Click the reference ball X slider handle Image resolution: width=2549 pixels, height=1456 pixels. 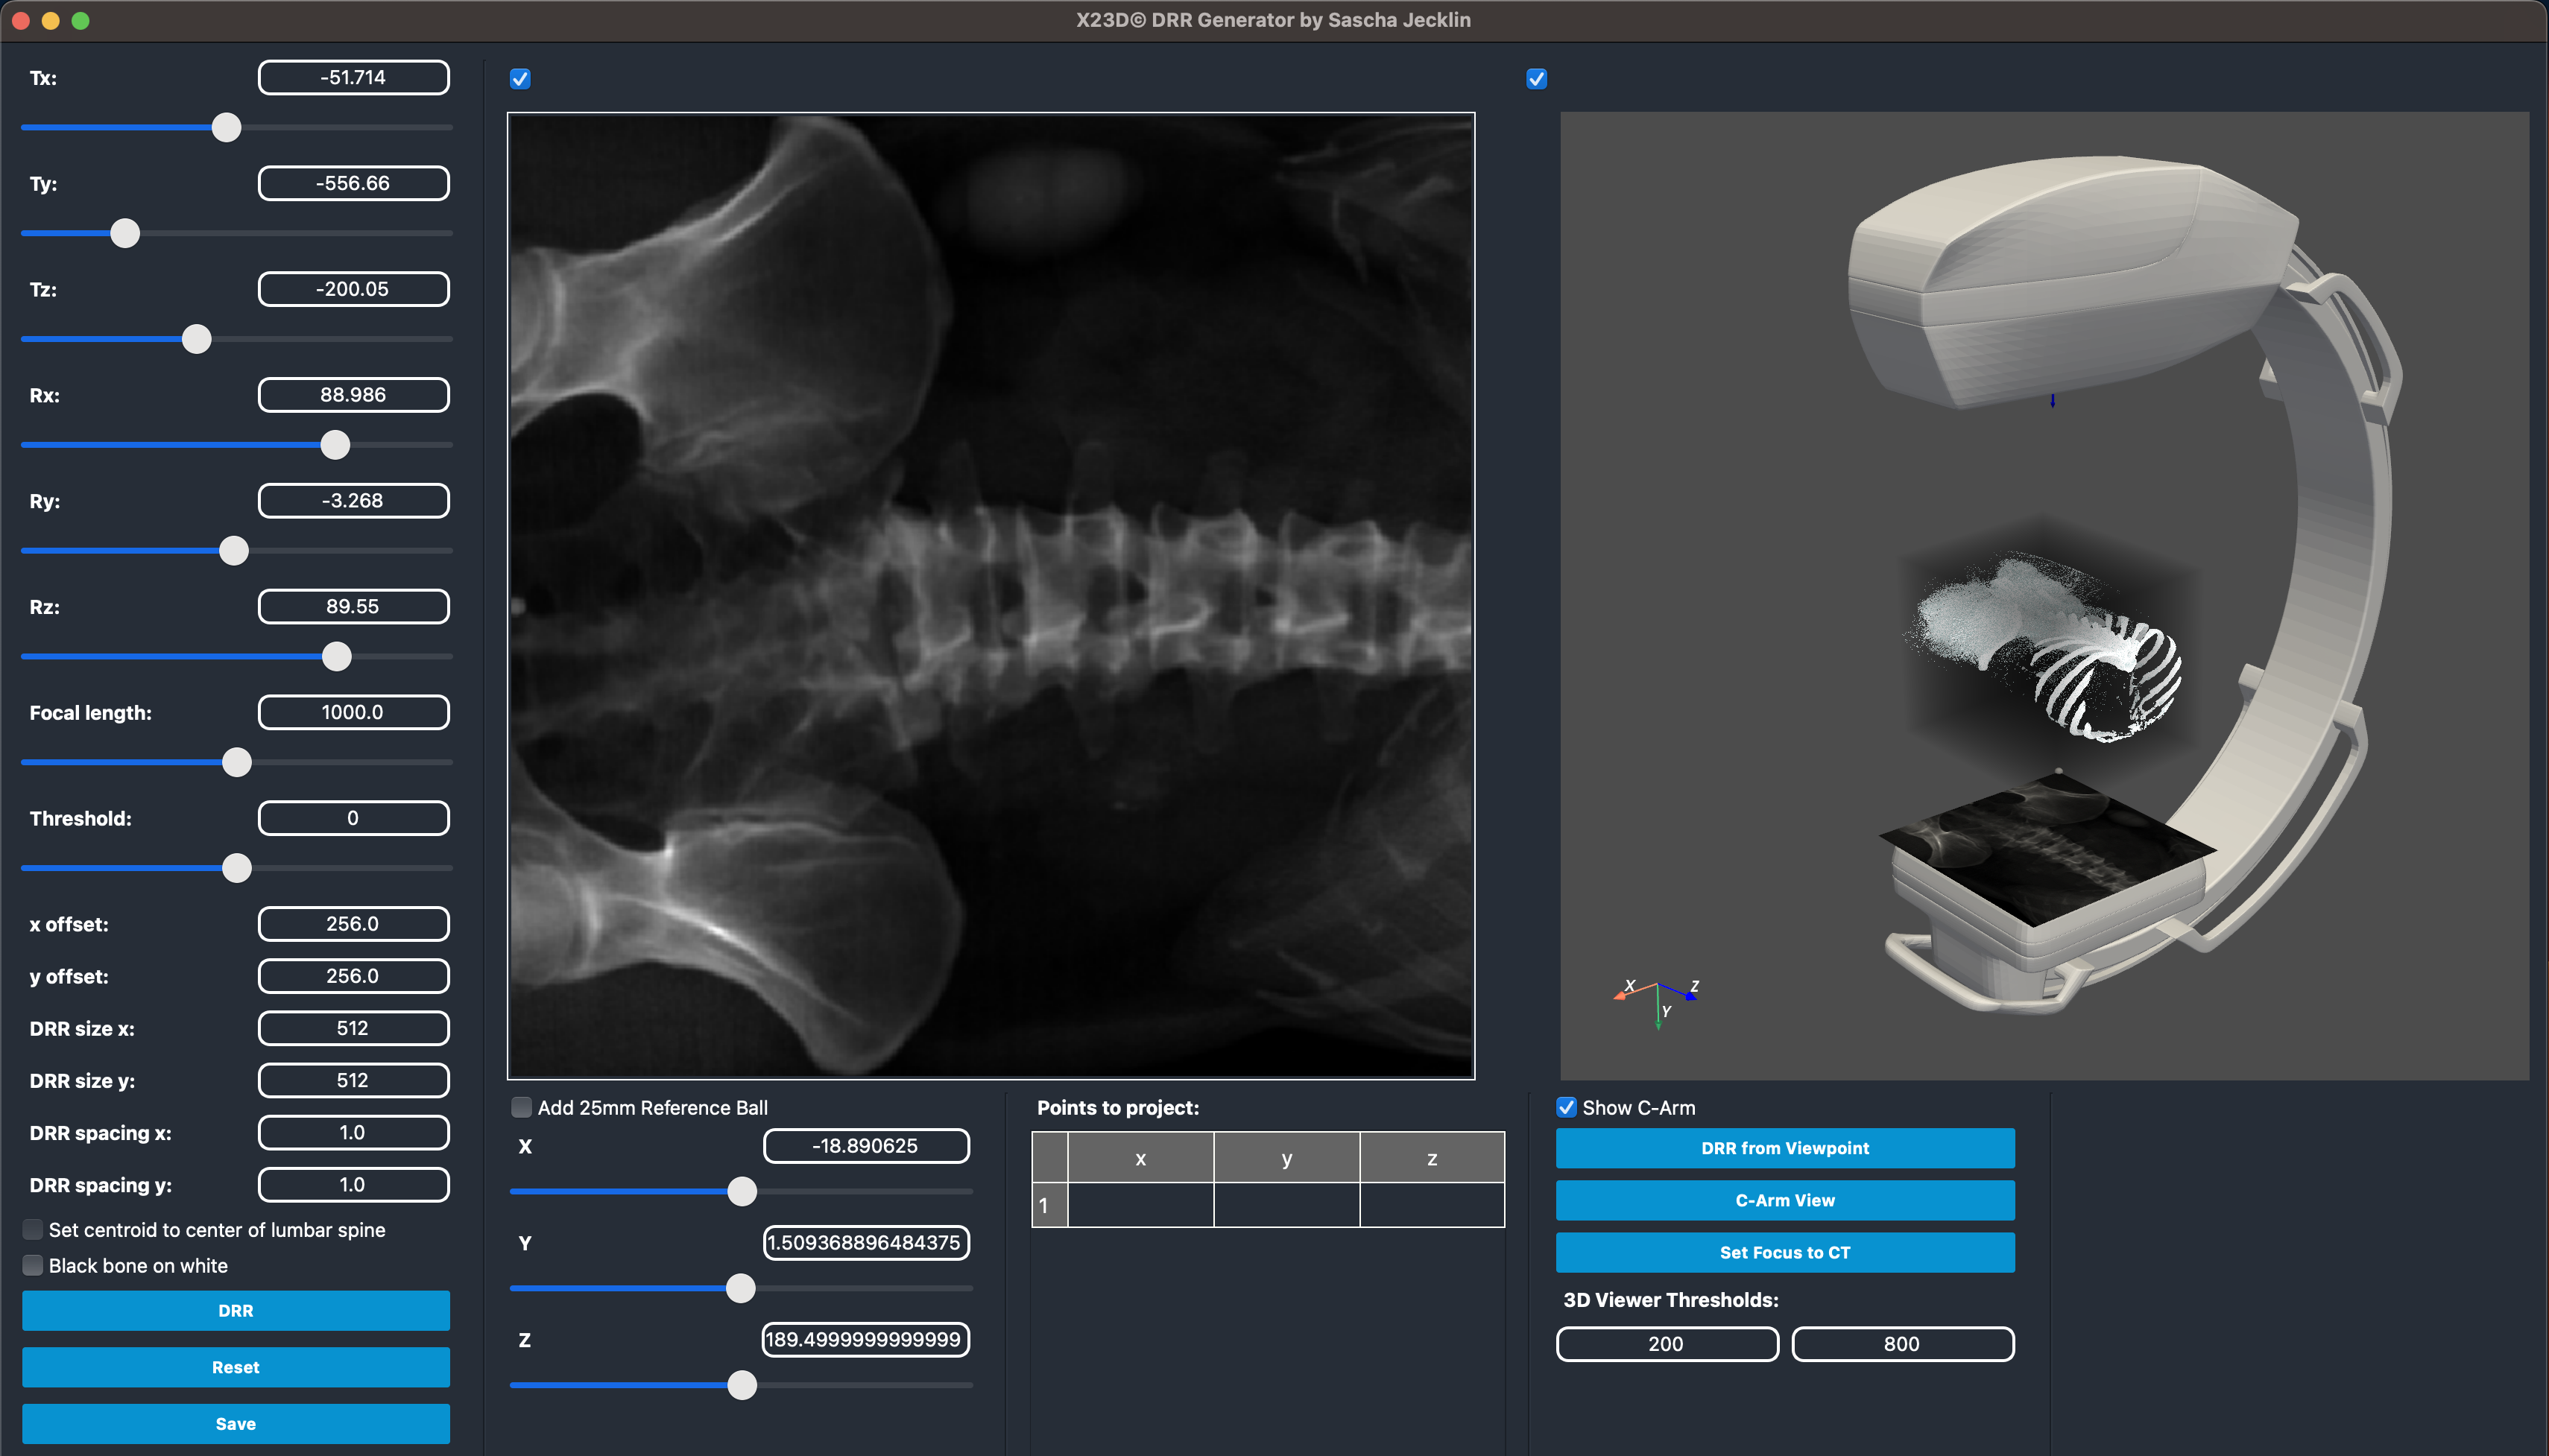(x=742, y=1191)
